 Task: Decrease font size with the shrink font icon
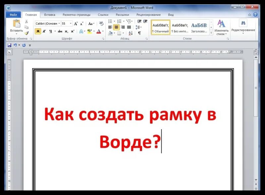pyautogui.click(x=82, y=23)
